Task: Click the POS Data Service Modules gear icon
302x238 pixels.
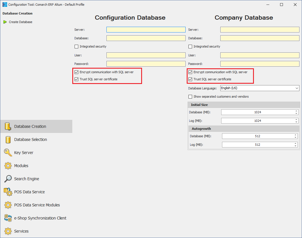Action: (x=8, y=205)
